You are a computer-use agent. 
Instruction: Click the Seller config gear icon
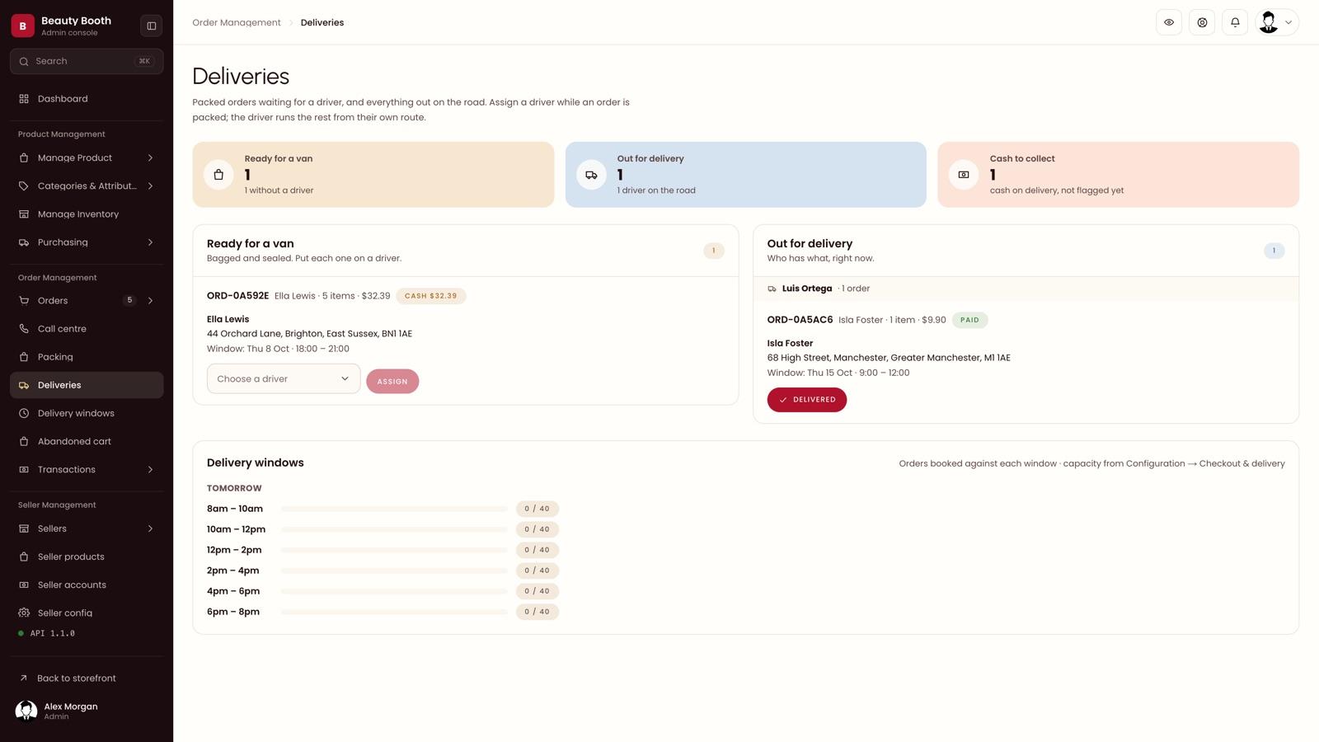[x=24, y=613]
